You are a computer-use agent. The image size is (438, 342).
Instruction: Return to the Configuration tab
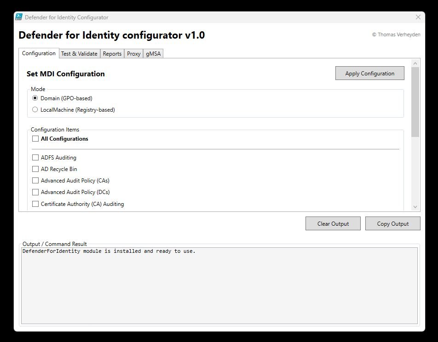coord(39,53)
